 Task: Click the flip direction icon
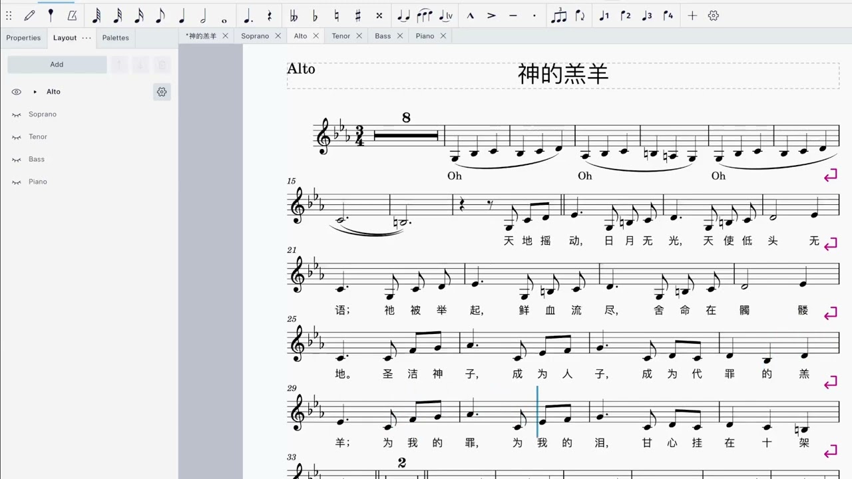coord(580,15)
